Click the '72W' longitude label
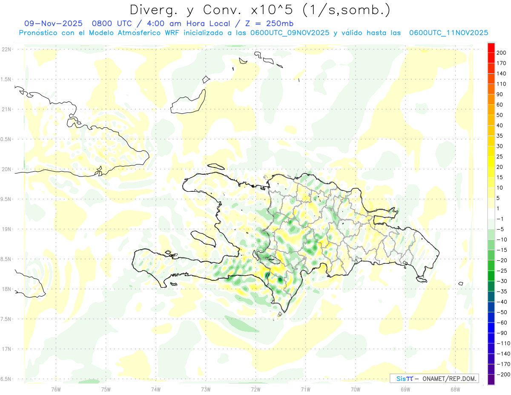 (x=255, y=389)
